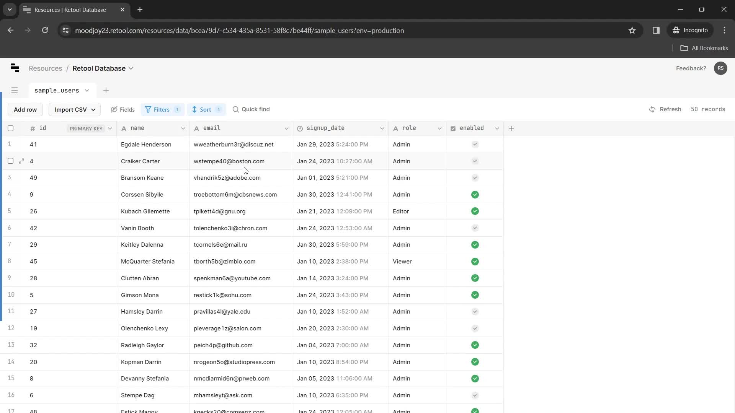
Task: Open the id column dropdown
Action: pos(110,128)
